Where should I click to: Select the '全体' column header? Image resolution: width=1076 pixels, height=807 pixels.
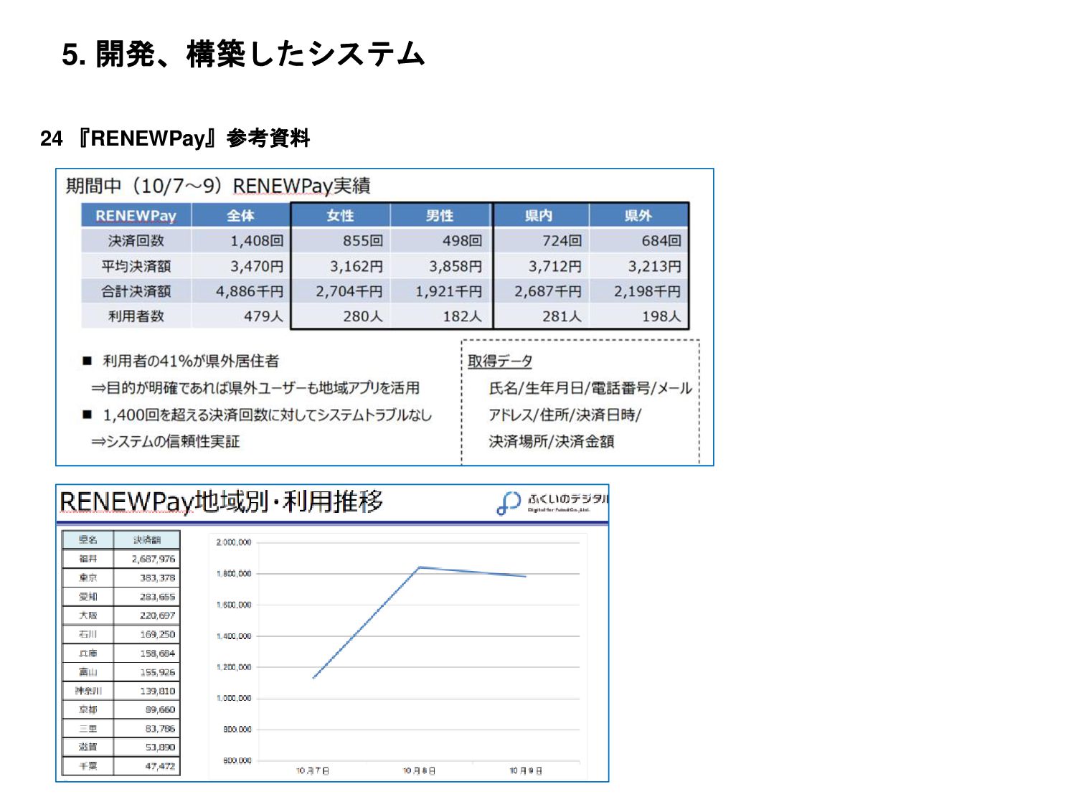tap(240, 215)
